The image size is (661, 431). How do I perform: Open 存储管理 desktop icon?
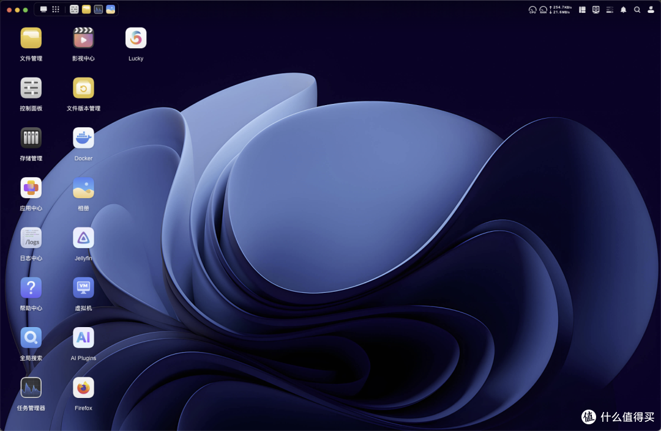click(31, 138)
